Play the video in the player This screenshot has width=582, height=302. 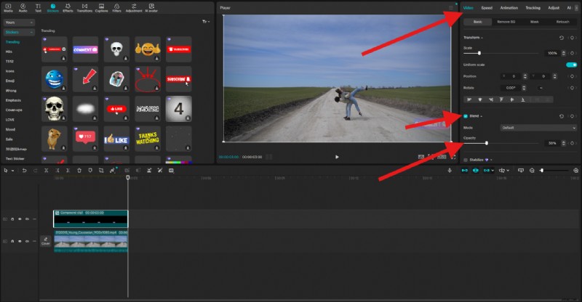337,157
